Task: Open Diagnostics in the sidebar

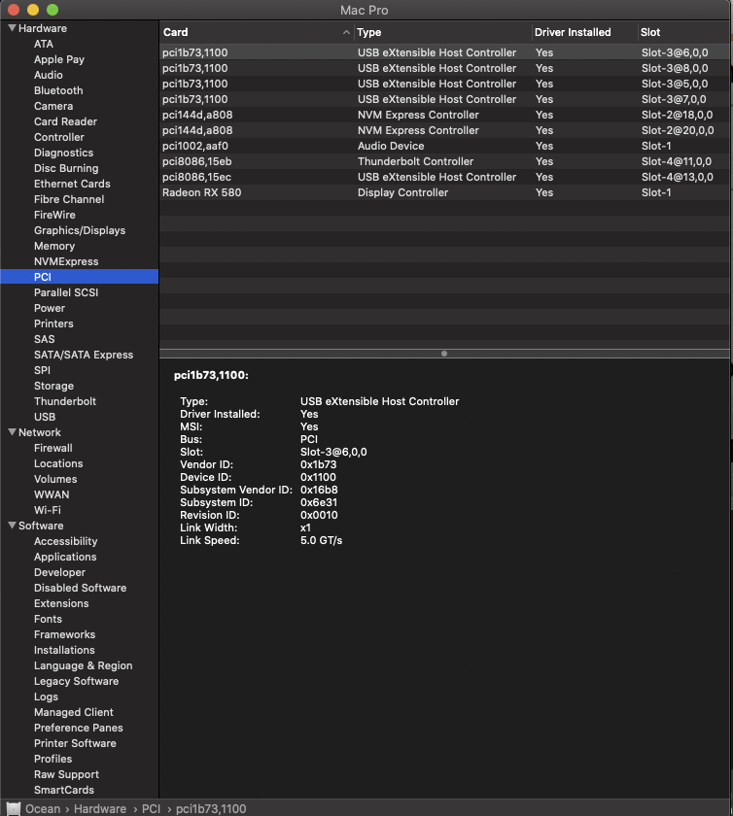Action: (63, 153)
